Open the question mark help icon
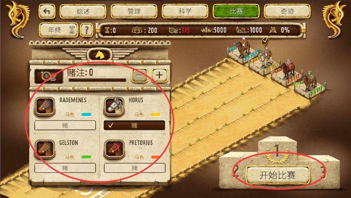The image size is (351, 198). [x=86, y=30]
